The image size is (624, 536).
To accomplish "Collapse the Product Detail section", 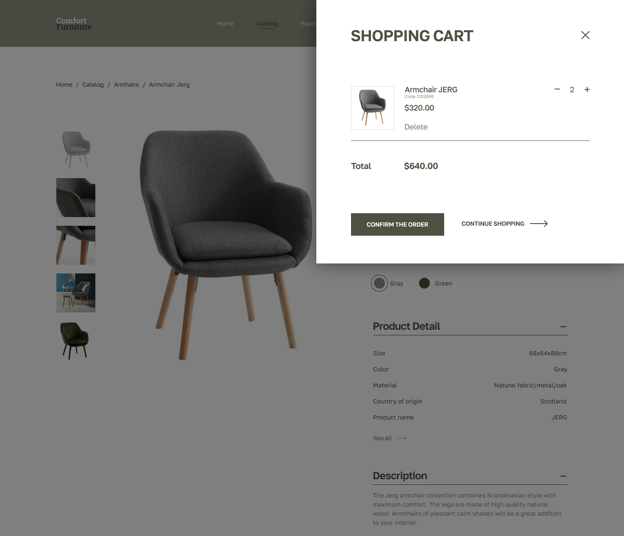I will (563, 327).
